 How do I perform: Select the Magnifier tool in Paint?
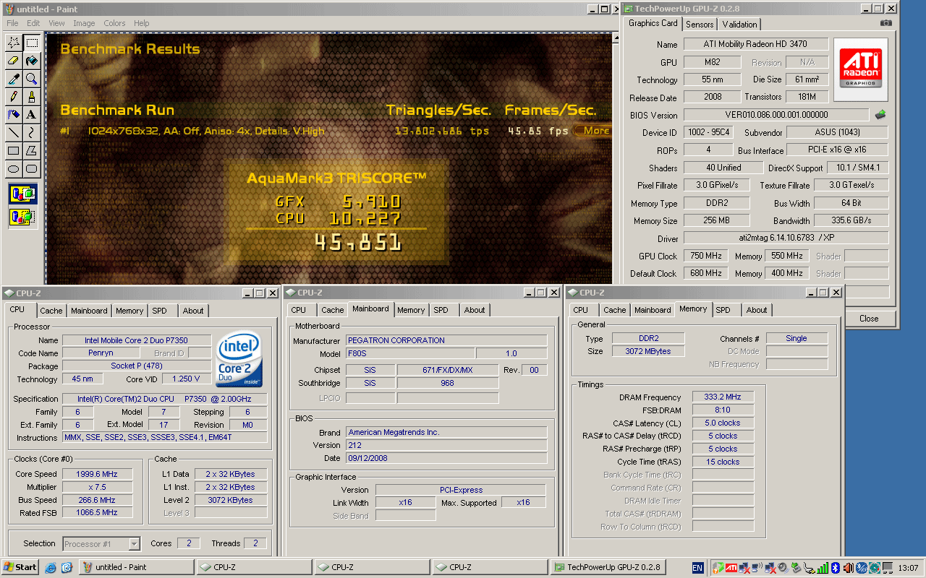click(x=32, y=79)
